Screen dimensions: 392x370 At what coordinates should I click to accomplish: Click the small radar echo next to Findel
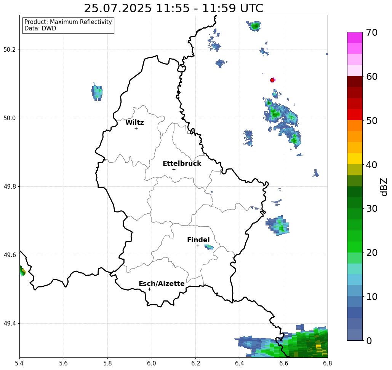(209, 247)
